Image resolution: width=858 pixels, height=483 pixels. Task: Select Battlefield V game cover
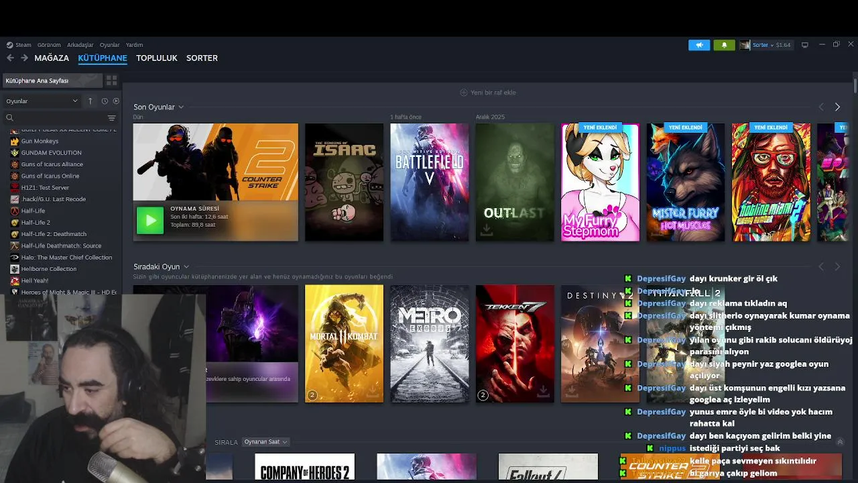pyautogui.click(x=430, y=182)
